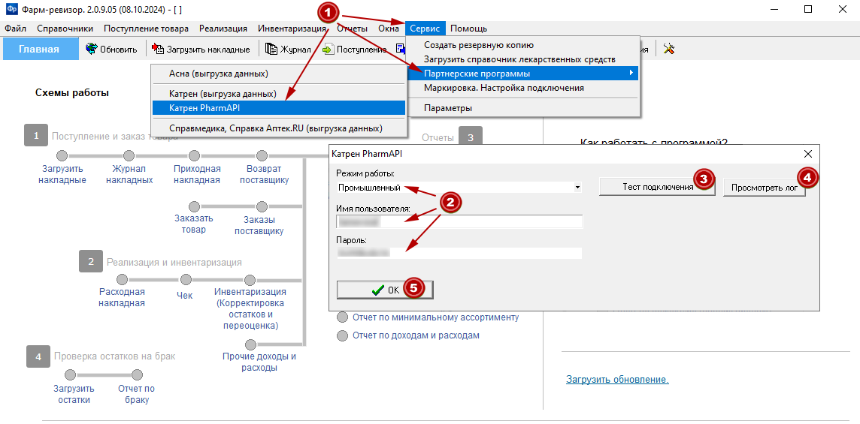This screenshot has width=860, height=424.
Task: Expand the Партнерские программы submenu arrow
Action: coord(631,73)
